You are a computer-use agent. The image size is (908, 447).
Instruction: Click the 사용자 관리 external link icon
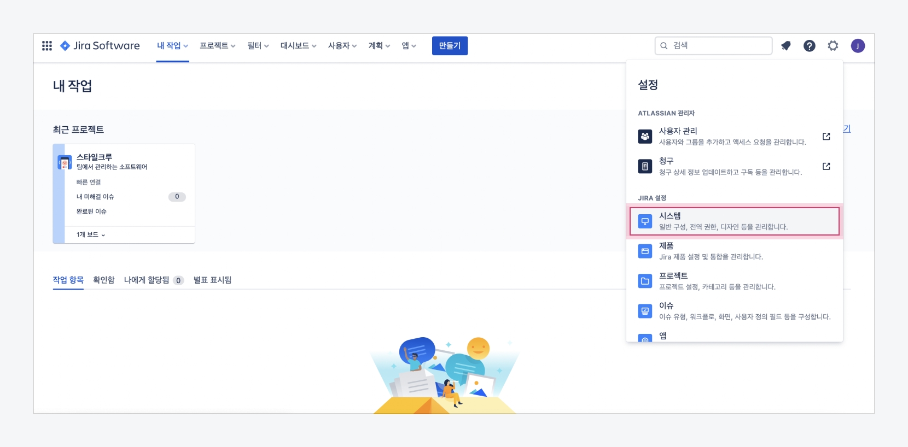pyautogui.click(x=826, y=136)
